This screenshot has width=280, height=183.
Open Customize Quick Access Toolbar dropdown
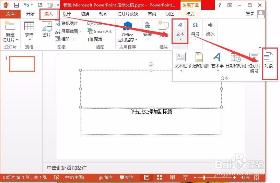tap(58, 5)
